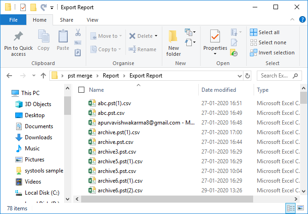Click the Paste shortcut icon

click(x=78, y=53)
